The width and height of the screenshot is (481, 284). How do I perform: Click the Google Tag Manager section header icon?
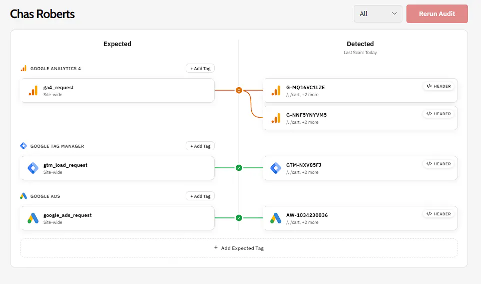point(24,146)
